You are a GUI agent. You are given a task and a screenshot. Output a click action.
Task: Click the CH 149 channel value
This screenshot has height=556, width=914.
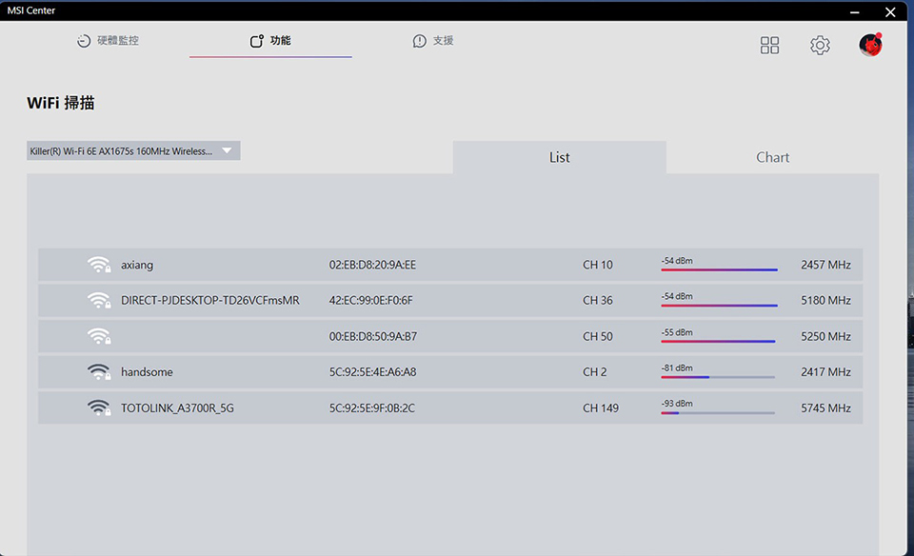tap(601, 408)
